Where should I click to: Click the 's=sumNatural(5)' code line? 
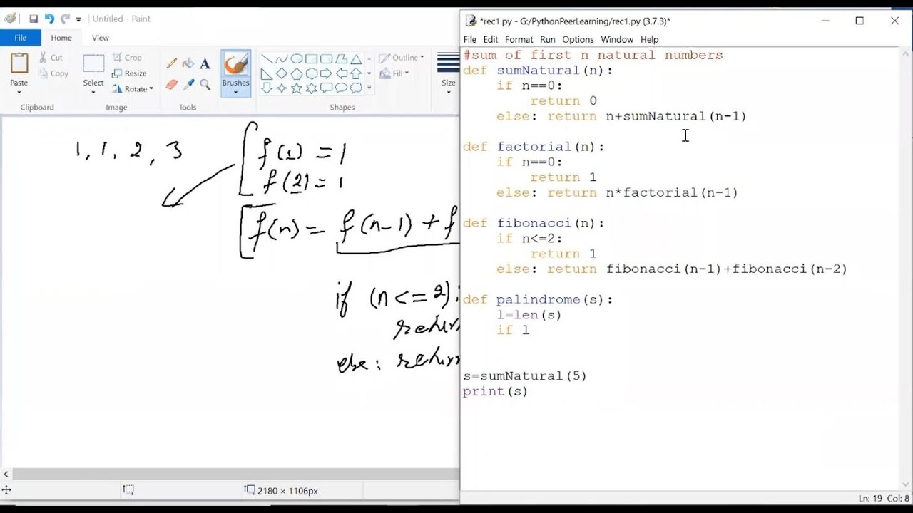pos(525,375)
